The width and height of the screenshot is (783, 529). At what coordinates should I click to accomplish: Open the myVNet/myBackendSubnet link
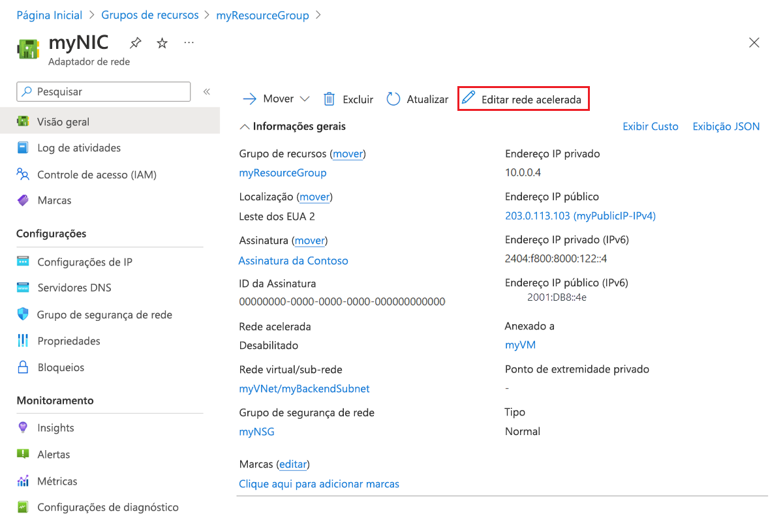[x=305, y=388]
